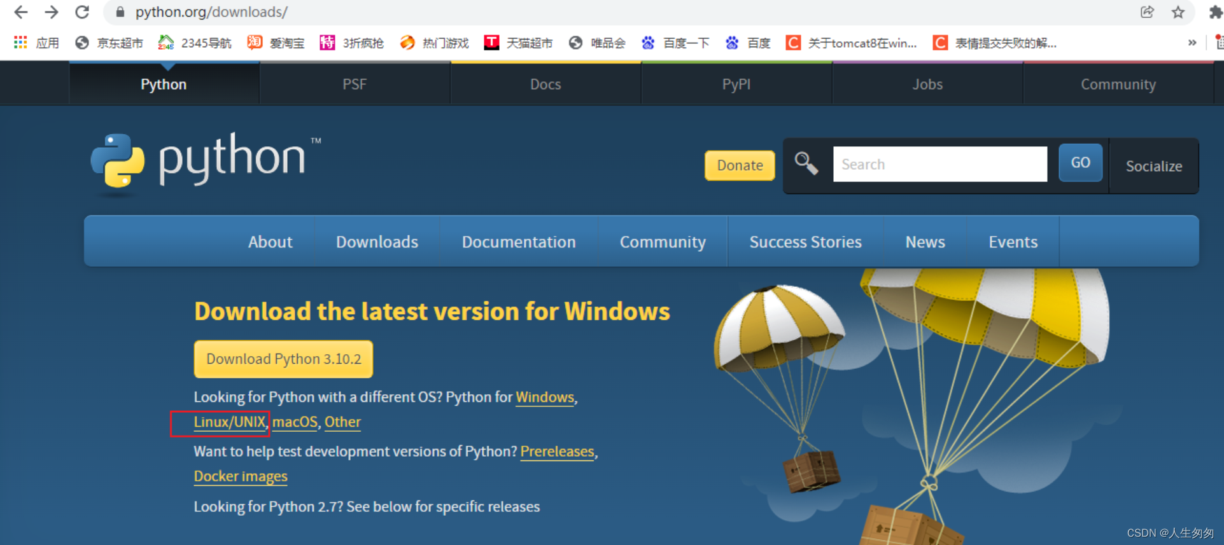Switch to the Jobs top tab
Image resolution: width=1224 pixels, height=545 pixels.
pos(927,84)
